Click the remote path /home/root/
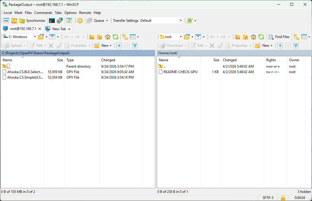 [168, 53]
